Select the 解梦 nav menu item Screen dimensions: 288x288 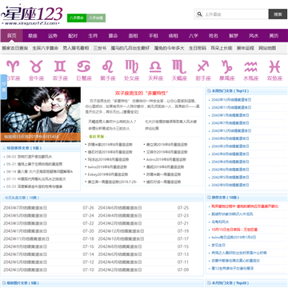(234, 36)
